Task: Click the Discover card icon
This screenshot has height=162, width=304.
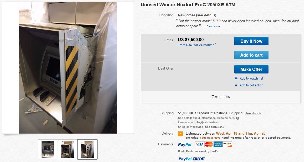Action: pos(227,144)
